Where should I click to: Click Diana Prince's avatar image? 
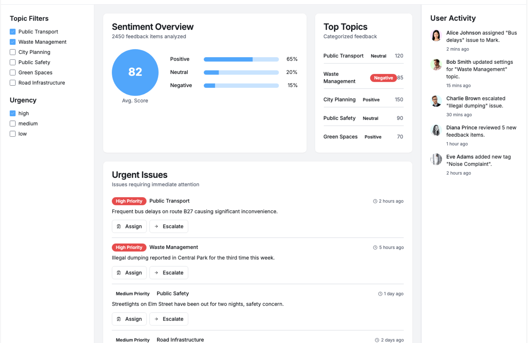pyautogui.click(x=436, y=130)
